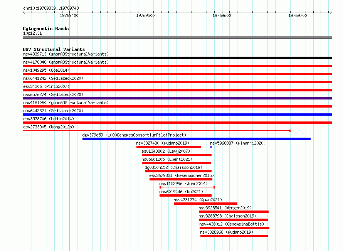Image resolution: width=343 pixels, height=251 pixels.
Task: Click the blue nsv6442321 variant bar
Action: point(177,115)
